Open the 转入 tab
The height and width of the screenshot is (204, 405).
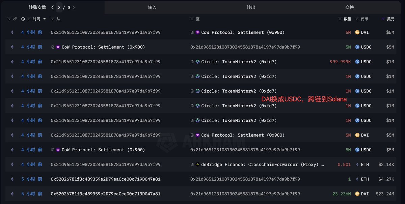click(x=152, y=7)
